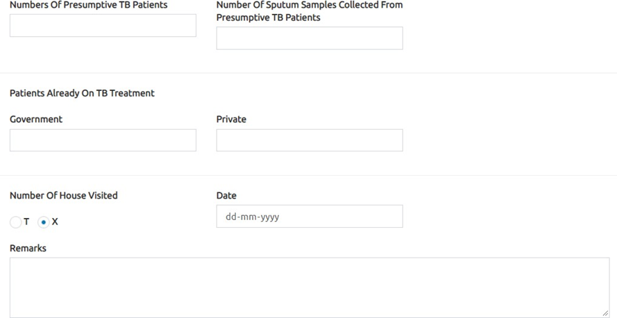This screenshot has width=617, height=318.
Task: Select the T radio button circle
Action: pos(16,222)
